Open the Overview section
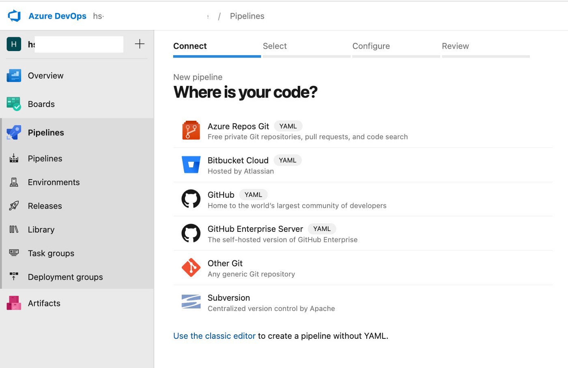 click(45, 75)
